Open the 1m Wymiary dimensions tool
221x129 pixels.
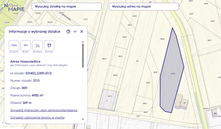click(37, 45)
